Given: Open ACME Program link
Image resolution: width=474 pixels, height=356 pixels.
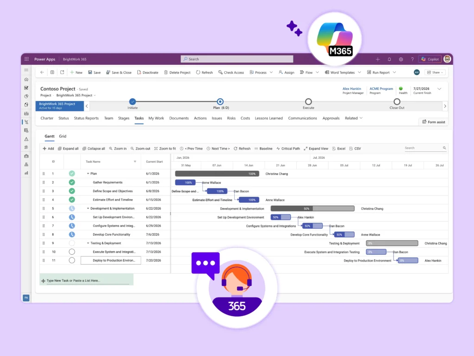Looking at the screenshot, I should click(381, 88).
